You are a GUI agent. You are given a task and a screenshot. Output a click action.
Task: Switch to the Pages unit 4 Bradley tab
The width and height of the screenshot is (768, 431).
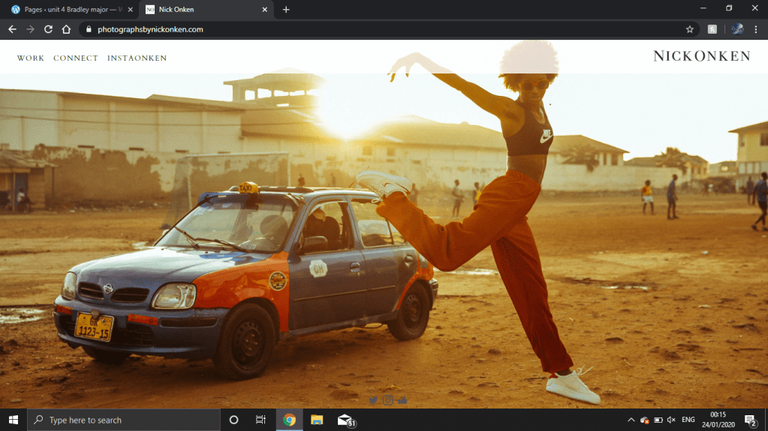[x=68, y=9]
